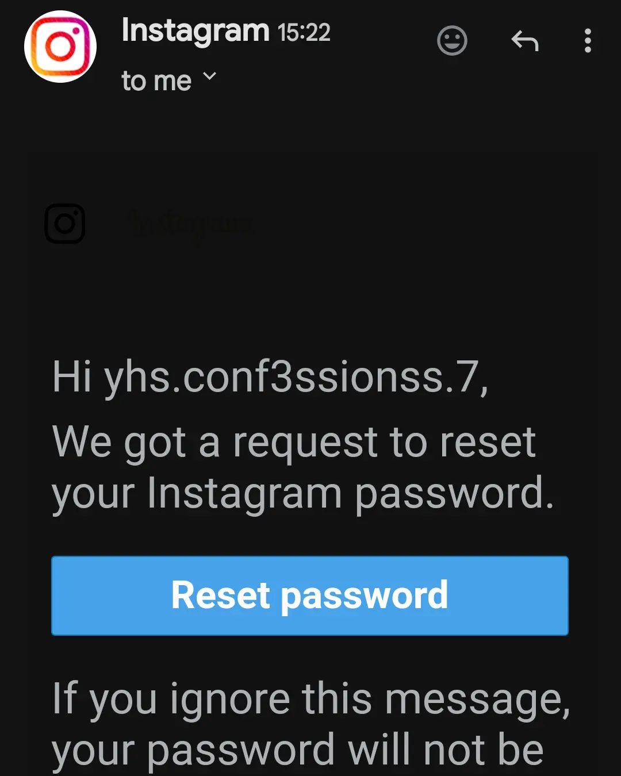Click the "Reset password" button label text
This screenshot has width=621, height=776.
[x=310, y=596]
